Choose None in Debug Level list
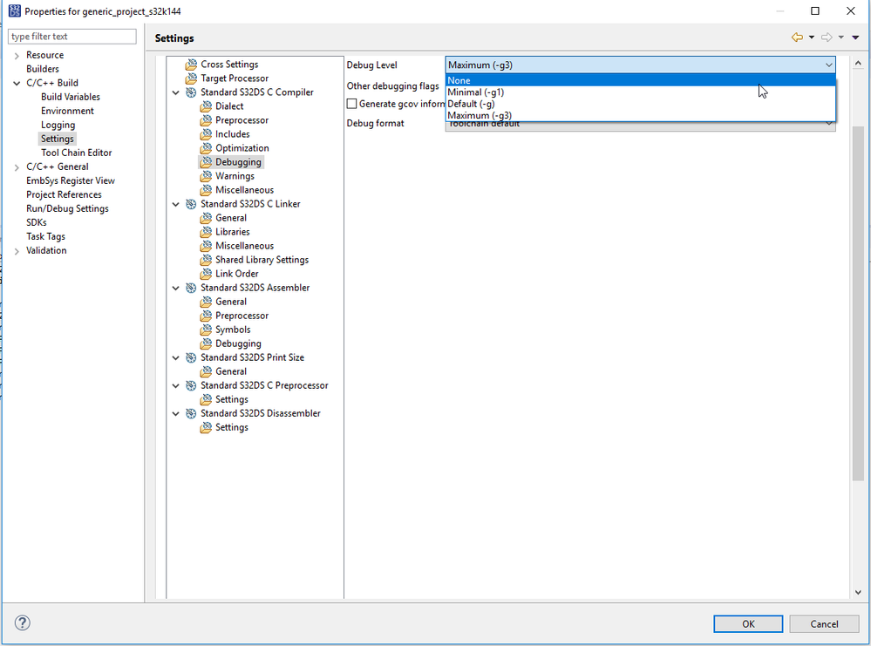Screen dimensions: 871x646 click(x=641, y=80)
